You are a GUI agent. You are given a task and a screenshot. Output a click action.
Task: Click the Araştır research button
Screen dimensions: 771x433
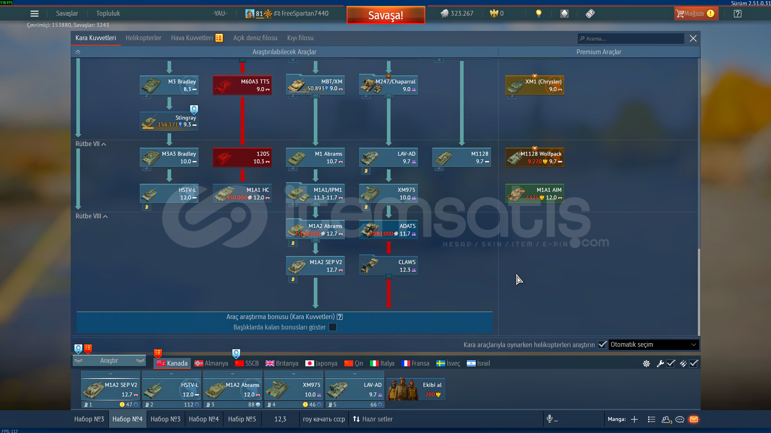point(109,361)
